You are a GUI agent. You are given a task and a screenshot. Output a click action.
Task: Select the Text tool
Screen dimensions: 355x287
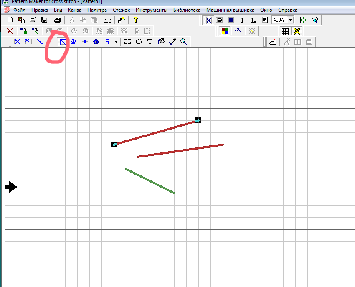click(x=150, y=42)
